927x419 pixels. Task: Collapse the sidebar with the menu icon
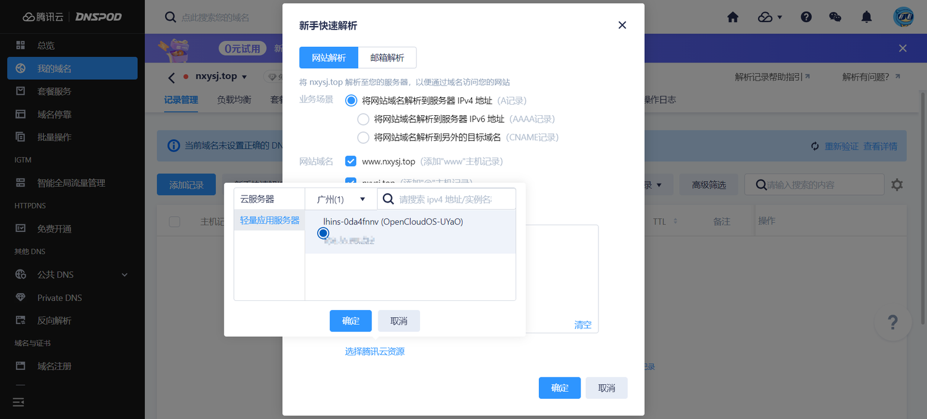coord(19,402)
